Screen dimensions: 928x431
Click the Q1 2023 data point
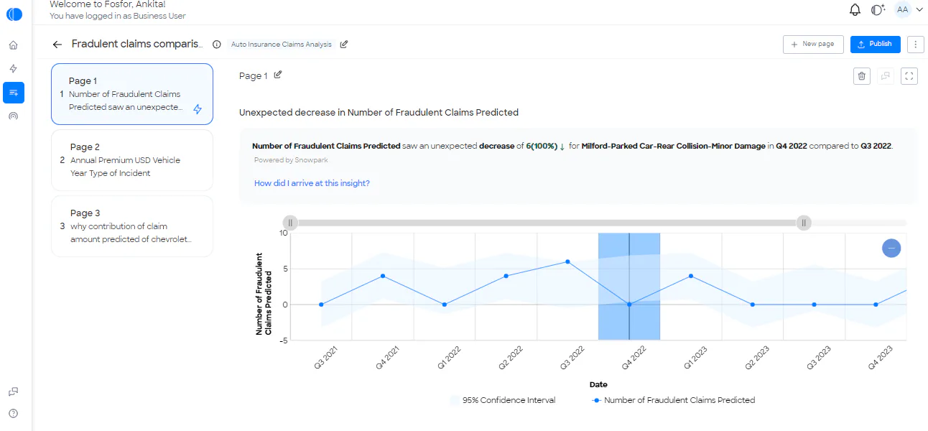coord(691,276)
